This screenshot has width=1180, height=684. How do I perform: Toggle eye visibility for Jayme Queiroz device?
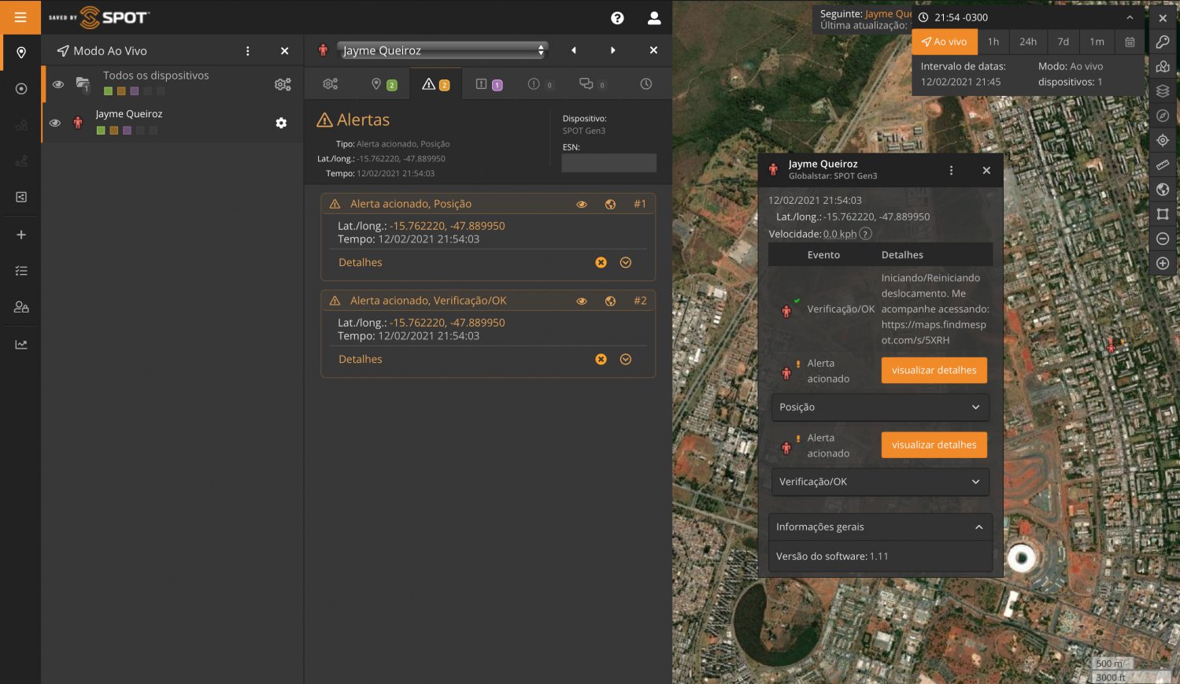pyautogui.click(x=55, y=123)
